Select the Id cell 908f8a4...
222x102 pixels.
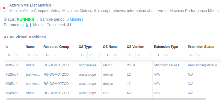coord(13,84)
